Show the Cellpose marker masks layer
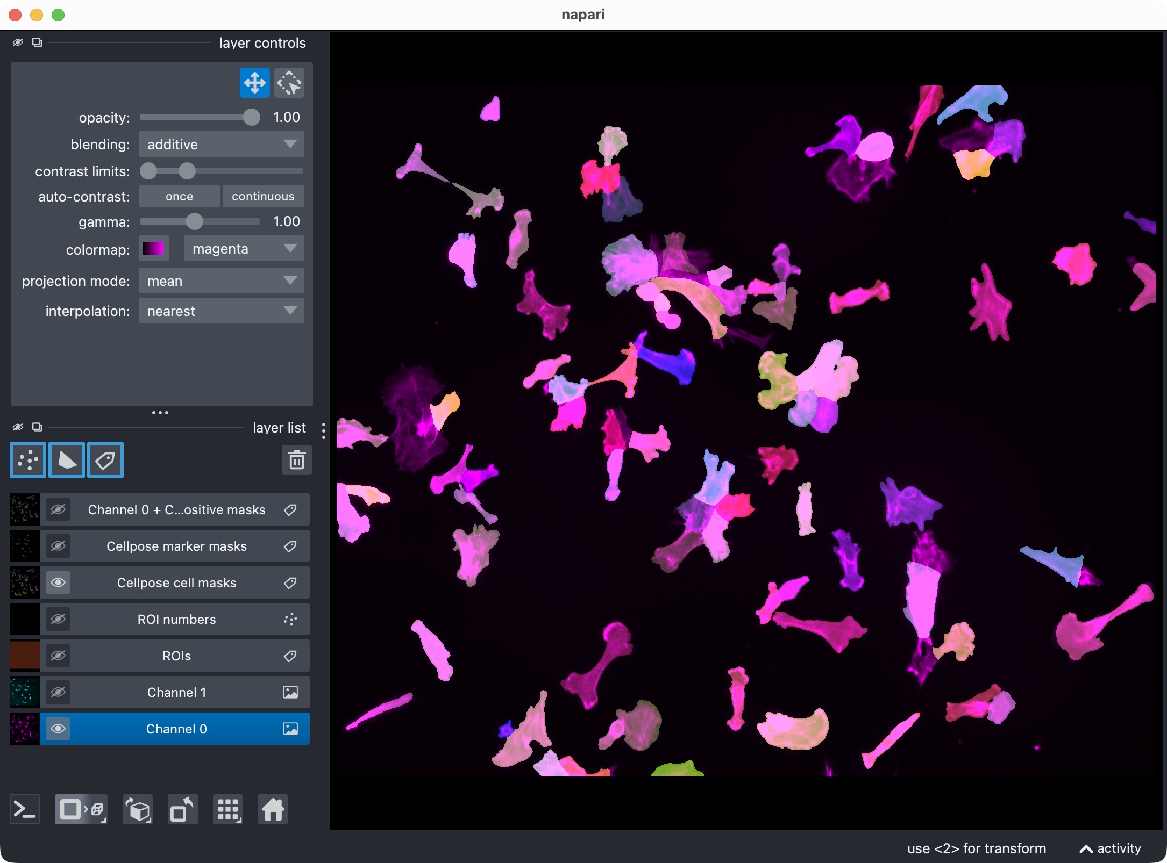The width and height of the screenshot is (1167, 863). pos(58,546)
